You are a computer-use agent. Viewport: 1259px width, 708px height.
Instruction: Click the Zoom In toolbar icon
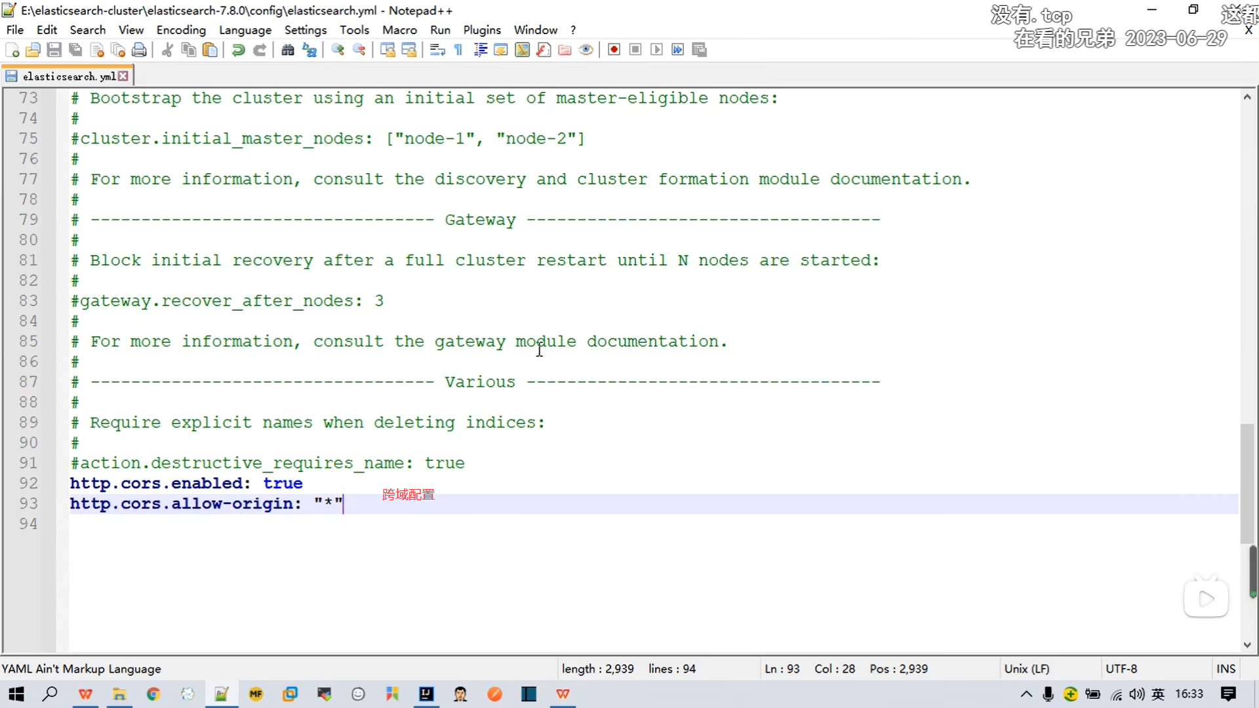(338, 50)
